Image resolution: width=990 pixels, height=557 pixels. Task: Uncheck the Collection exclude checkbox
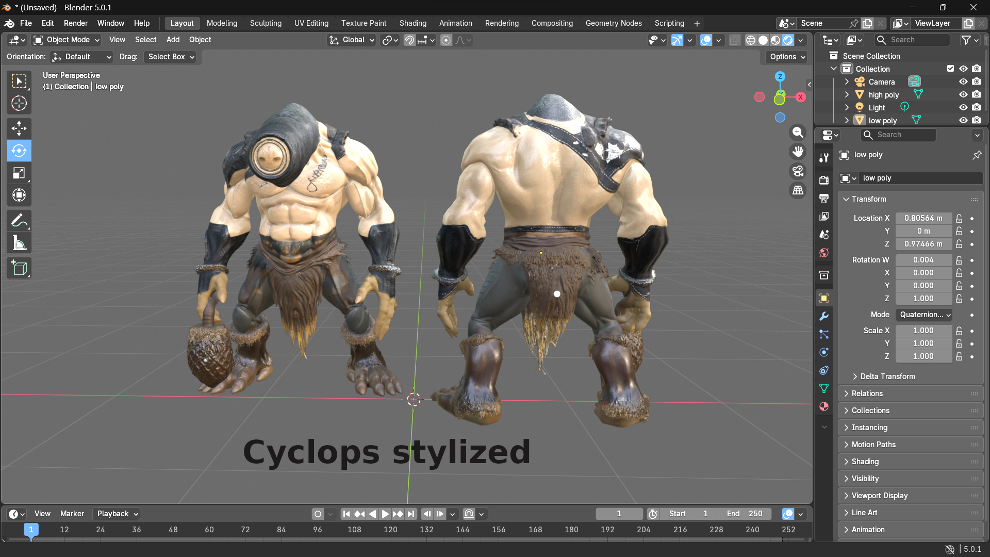click(950, 69)
